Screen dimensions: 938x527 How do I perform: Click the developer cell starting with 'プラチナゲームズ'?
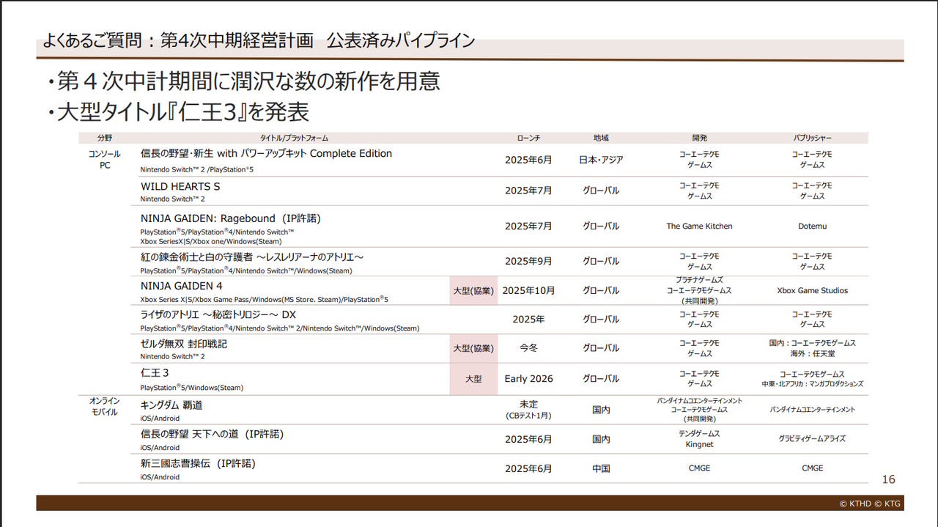pyautogui.click(x=699, y=290)
